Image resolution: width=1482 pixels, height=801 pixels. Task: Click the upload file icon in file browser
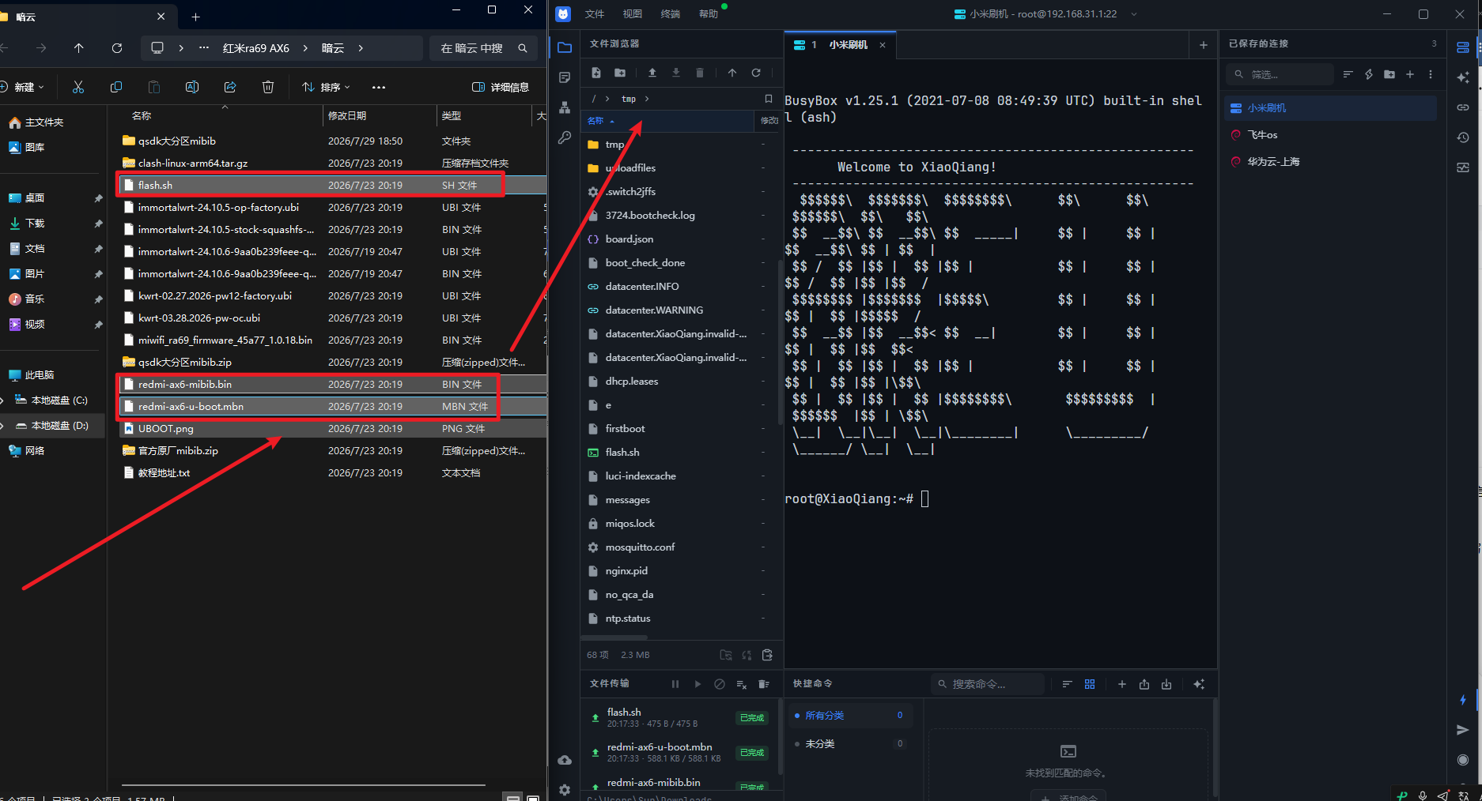652,73
